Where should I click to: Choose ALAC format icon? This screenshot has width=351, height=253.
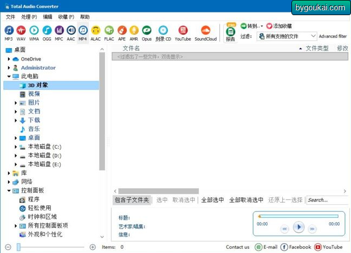point(95,33)
